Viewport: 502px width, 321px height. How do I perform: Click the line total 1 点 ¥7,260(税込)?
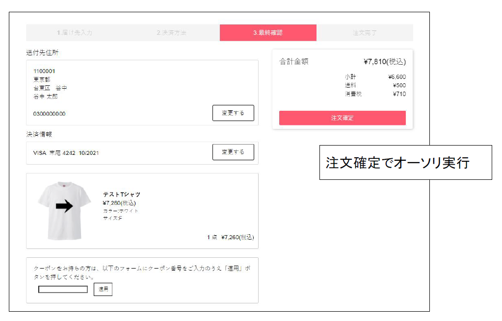tap(231, 237)
